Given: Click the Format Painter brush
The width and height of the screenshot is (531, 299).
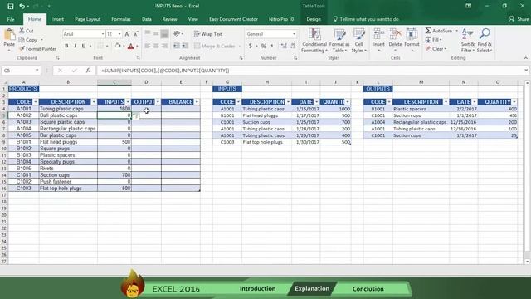Looking at the screenshot, I should tap(22, 49).
